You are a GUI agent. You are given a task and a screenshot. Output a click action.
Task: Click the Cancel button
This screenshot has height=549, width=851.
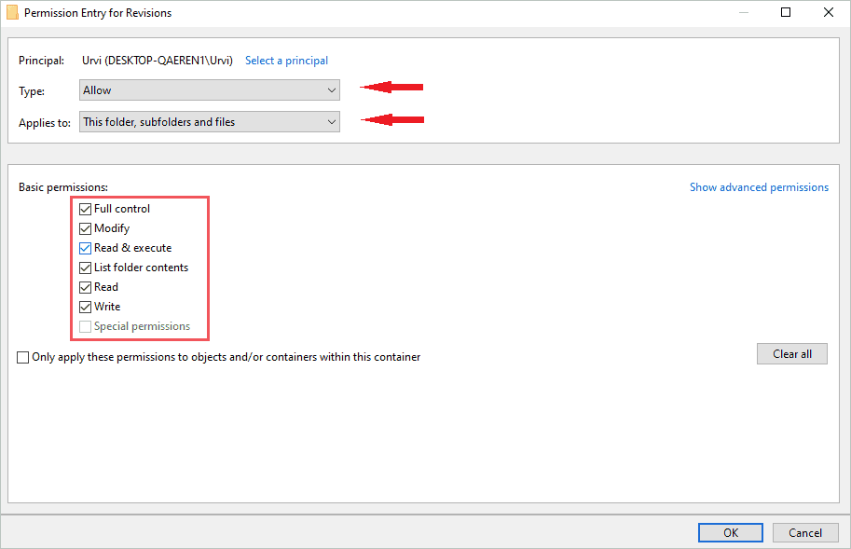805,533
